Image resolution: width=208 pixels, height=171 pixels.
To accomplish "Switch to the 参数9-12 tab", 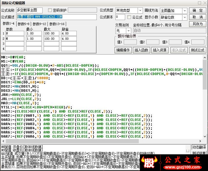I will (39, 24).
